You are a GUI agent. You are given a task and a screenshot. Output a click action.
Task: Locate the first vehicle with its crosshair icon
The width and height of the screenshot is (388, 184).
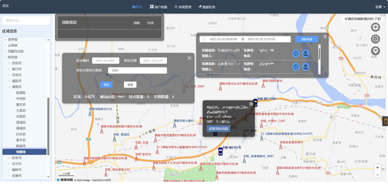point(296,53)
